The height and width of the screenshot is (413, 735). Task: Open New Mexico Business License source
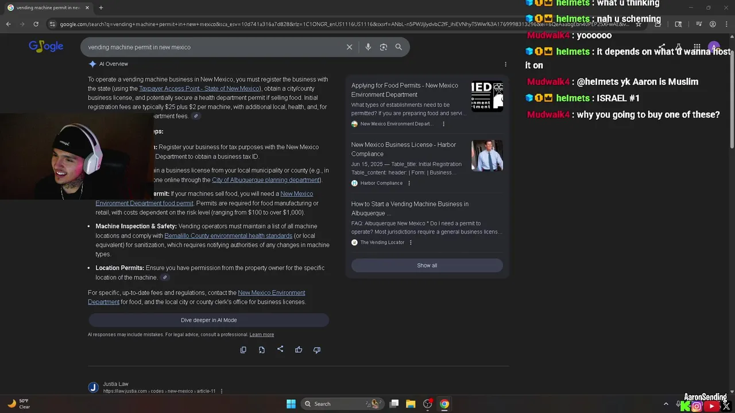click(x=404, y=149)
